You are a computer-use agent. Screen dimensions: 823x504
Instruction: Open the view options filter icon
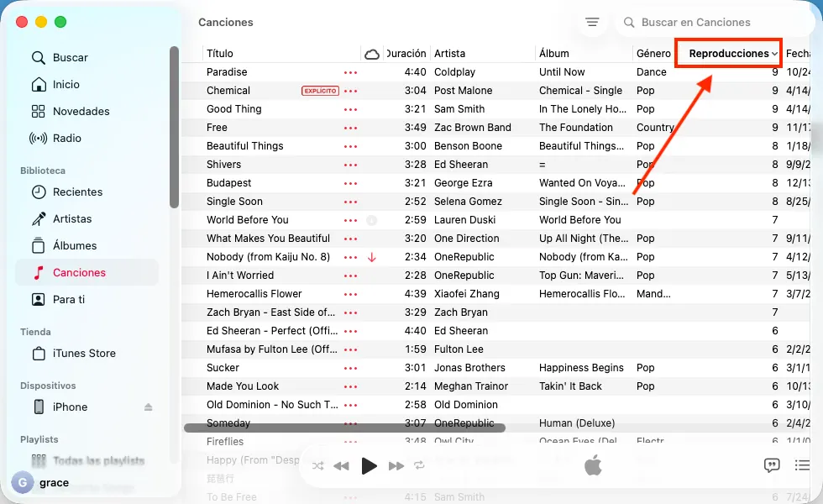(592, 22)
